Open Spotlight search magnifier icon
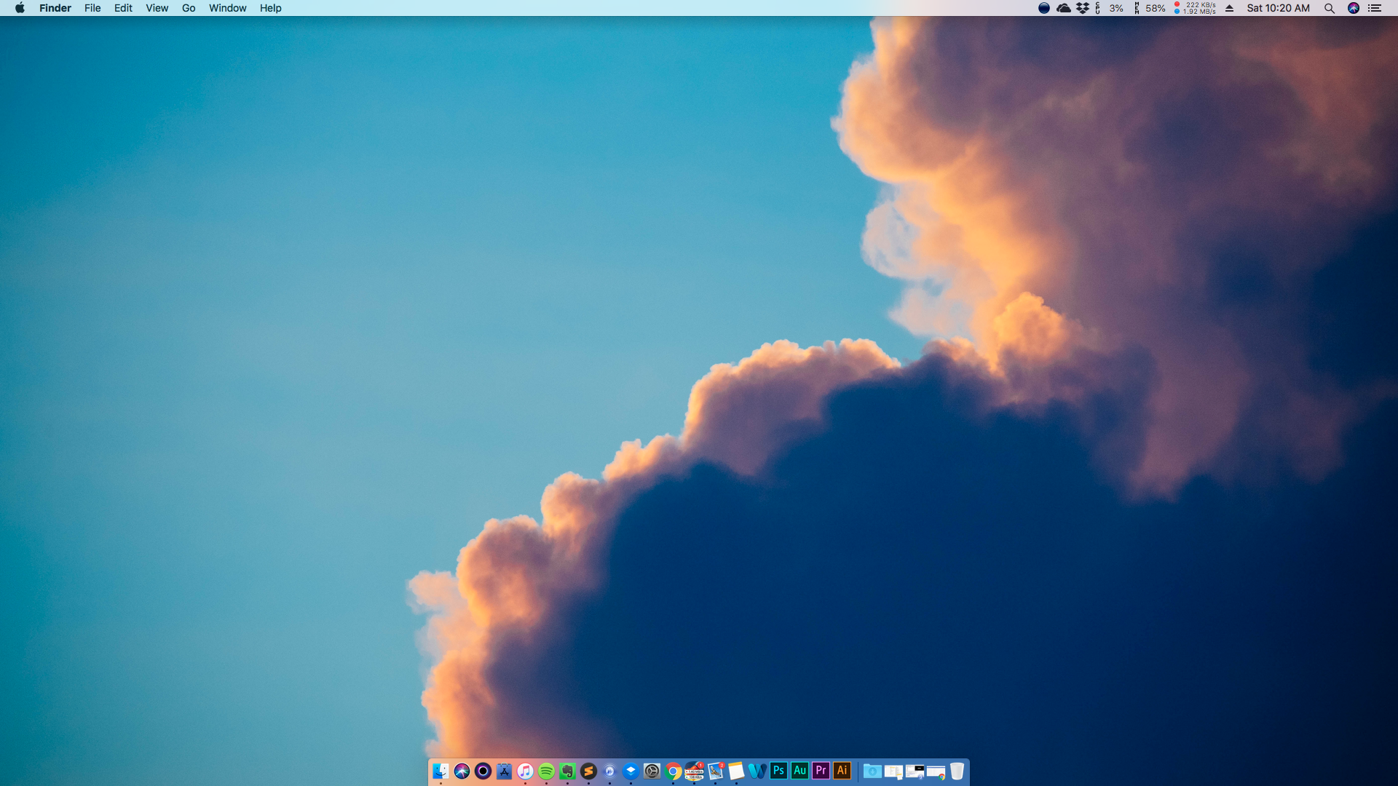 (1329, 8)
